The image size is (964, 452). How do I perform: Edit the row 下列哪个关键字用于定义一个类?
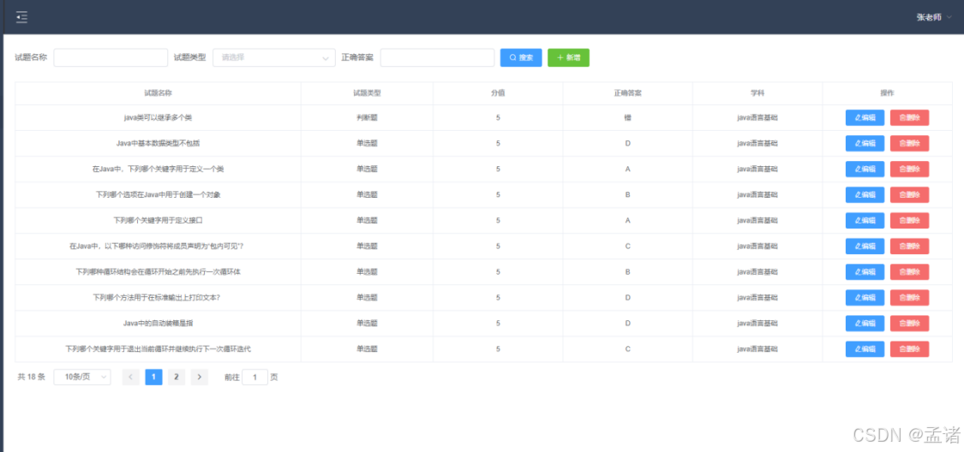coord(865,169)
